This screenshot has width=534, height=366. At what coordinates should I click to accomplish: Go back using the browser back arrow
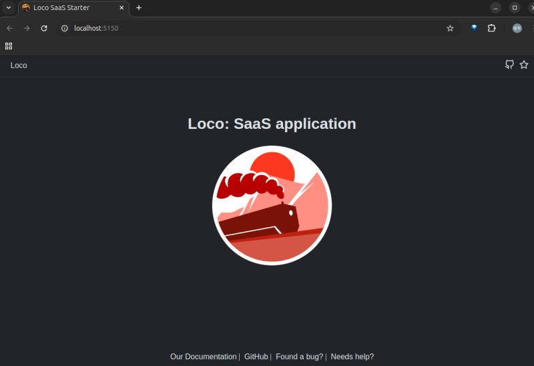pyautogui.click(x=9, y=28)
